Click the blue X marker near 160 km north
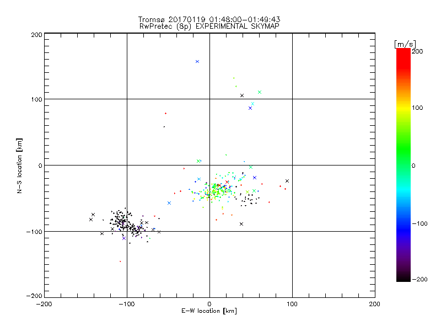 (197, 61)
